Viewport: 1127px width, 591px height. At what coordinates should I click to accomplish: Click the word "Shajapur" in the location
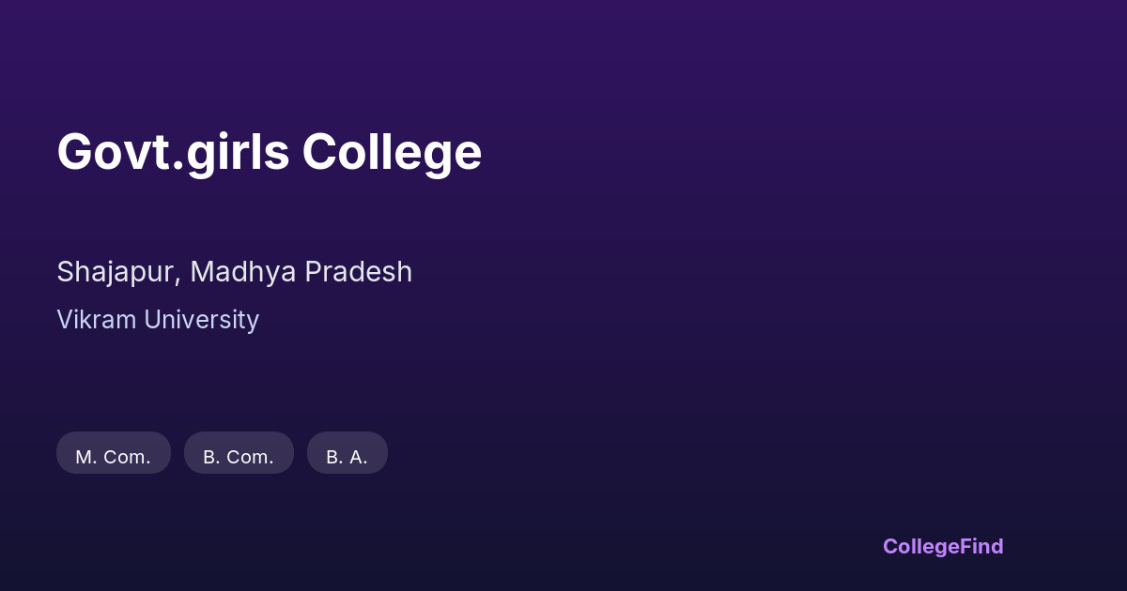(116, 272)
